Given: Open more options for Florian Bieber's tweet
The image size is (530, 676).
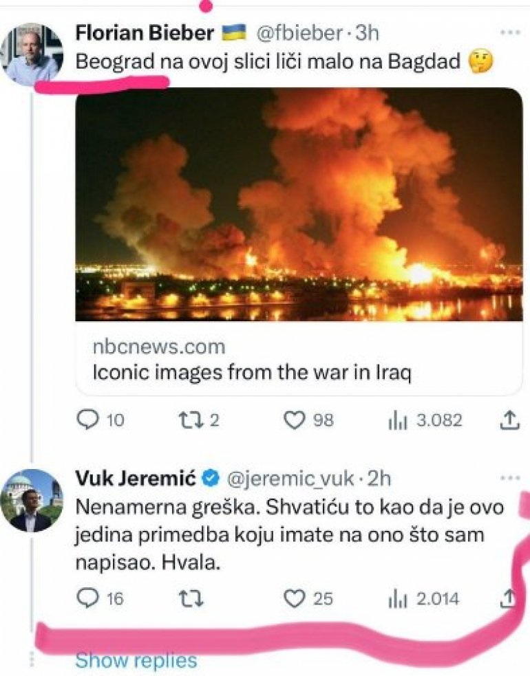Looking at the screenshot, I should [x=511, y=32].
